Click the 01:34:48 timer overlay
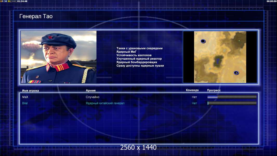Image resolution: width=277 pixels, height=156 pixels. (22, 1)
